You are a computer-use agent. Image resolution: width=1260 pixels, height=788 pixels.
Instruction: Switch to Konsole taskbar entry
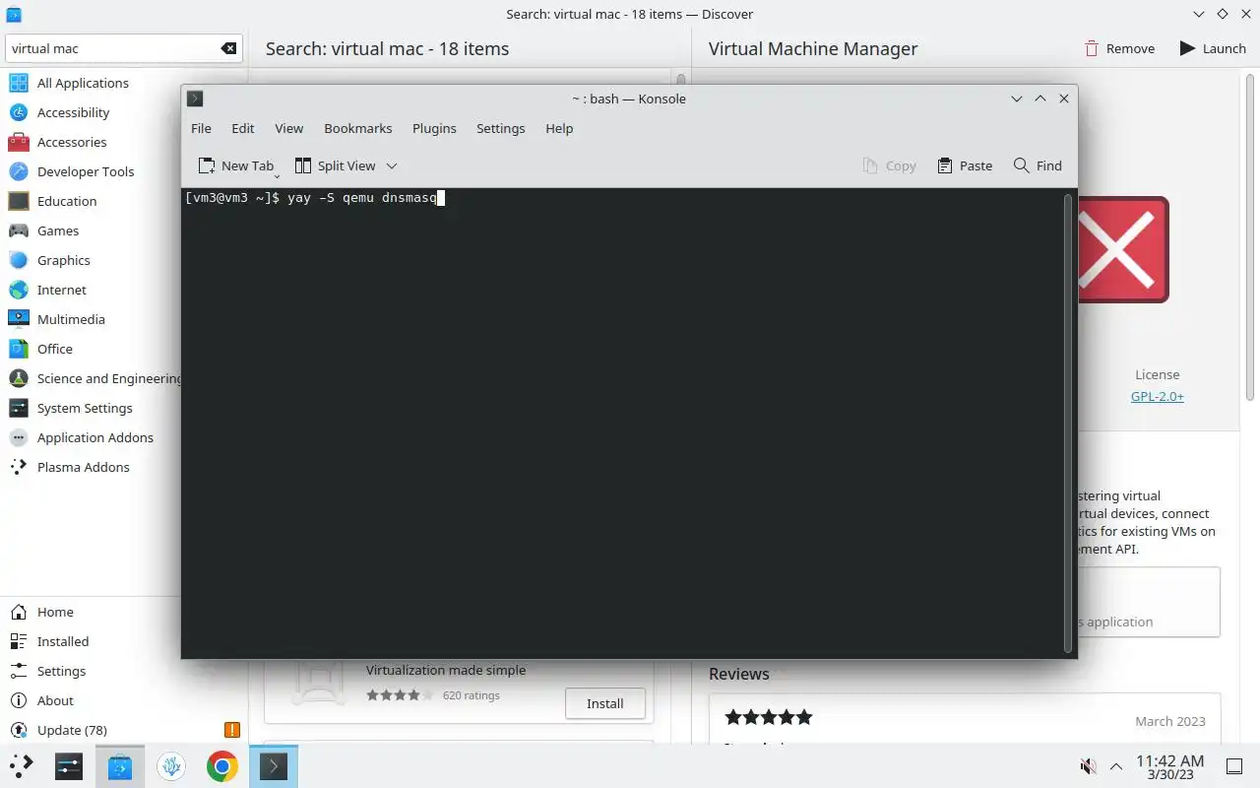click(273, 766)
